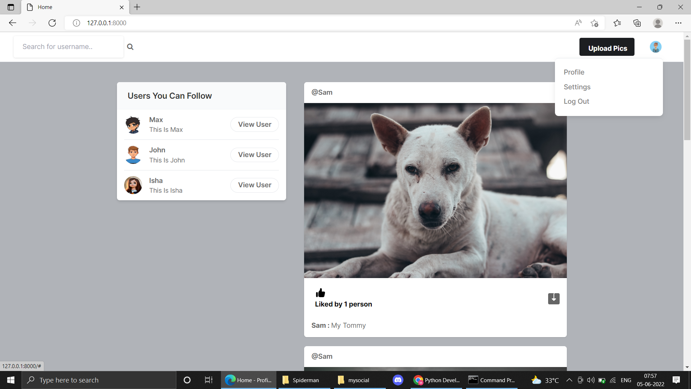691x389 pixels.
Task: Click View User next to Isha
Action: pyautogui.click(x=254, y=185)
